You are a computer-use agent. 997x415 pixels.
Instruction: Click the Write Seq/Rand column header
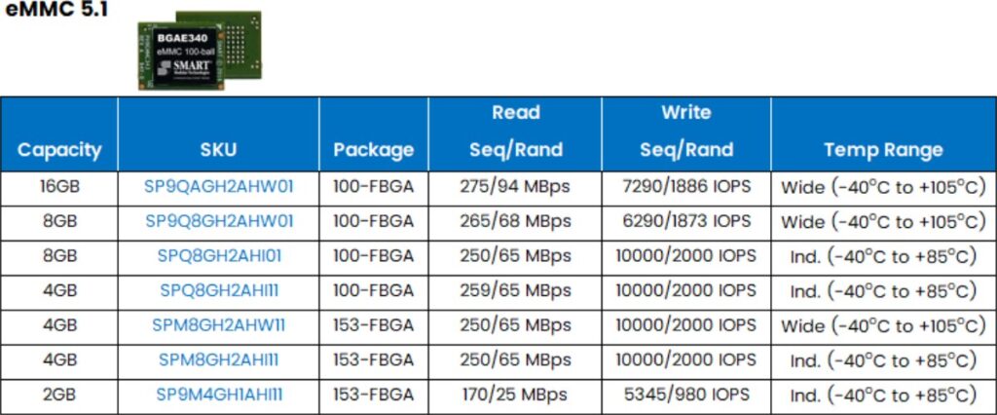(x=686, y=132)
